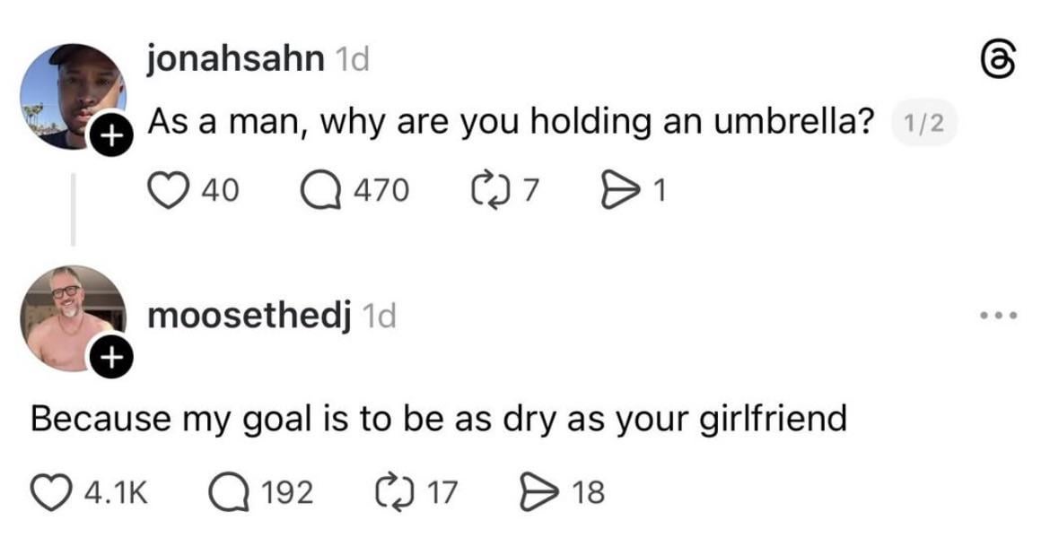Open the 'as dry as your girlfriend' reply

point(439,418)
